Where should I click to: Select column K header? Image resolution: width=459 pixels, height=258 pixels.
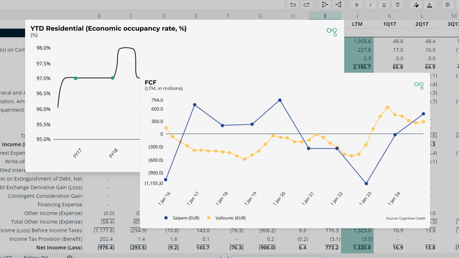click(x=389, y=16)
